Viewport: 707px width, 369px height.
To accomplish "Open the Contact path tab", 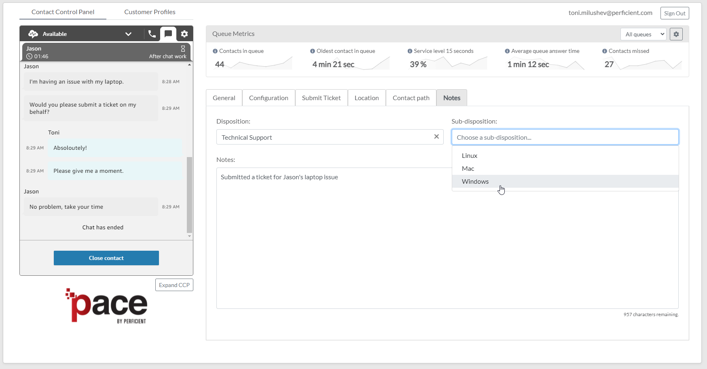I will tap(411, 98).
